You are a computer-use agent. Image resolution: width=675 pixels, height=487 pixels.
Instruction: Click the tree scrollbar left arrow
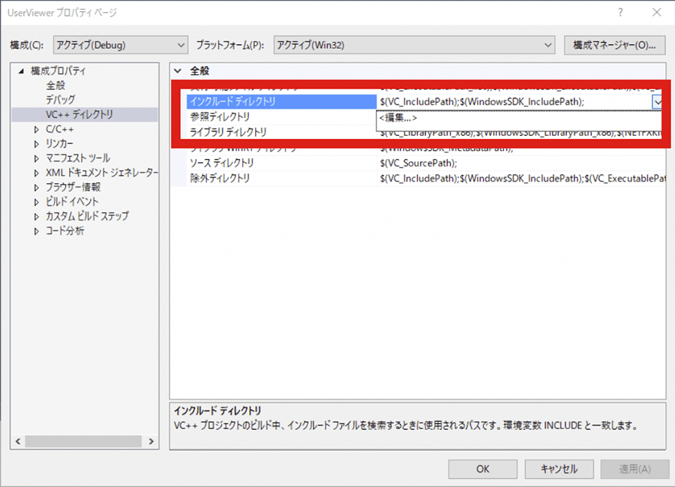point(18,441)
